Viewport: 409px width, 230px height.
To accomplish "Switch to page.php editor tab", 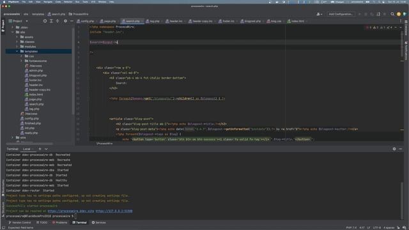I will [109, 21].
